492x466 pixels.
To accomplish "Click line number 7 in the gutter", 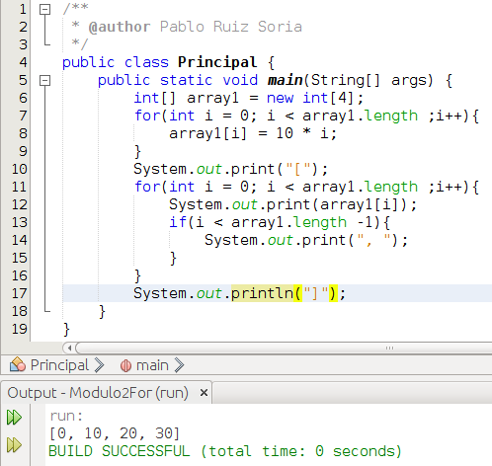I will click(23, 116).
